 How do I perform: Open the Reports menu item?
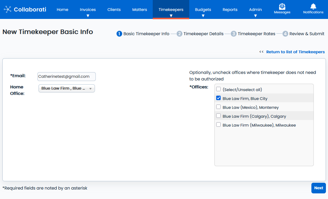click(230, 9)
